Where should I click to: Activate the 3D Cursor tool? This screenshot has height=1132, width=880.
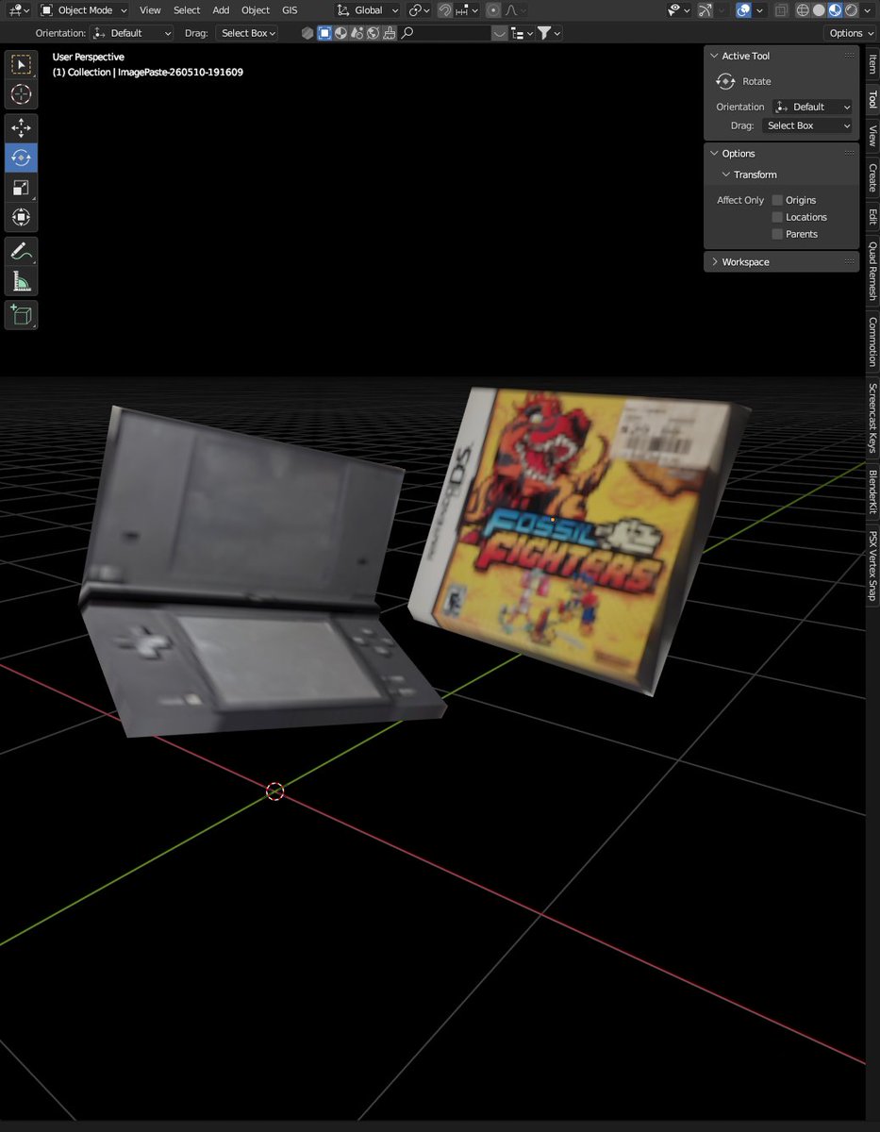tap(21, 94)
